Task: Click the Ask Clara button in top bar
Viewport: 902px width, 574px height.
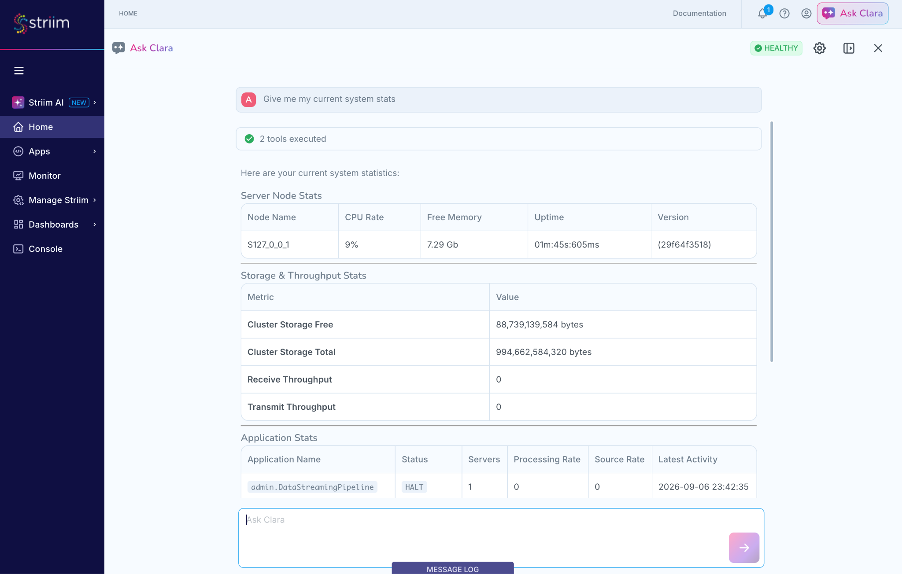Action: pyautogui.click(x=853, y=13)
